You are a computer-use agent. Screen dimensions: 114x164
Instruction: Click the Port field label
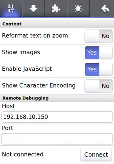click(8, 128)
